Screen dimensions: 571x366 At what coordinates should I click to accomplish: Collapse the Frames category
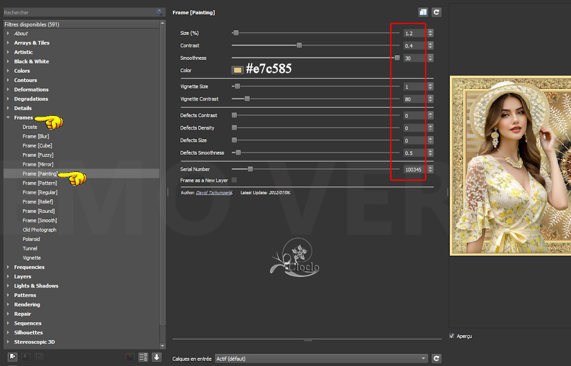point(8,118)
